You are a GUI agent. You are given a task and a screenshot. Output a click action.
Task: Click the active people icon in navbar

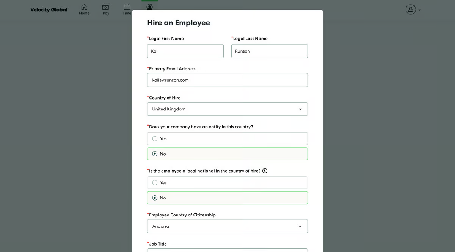coord(150,7)
